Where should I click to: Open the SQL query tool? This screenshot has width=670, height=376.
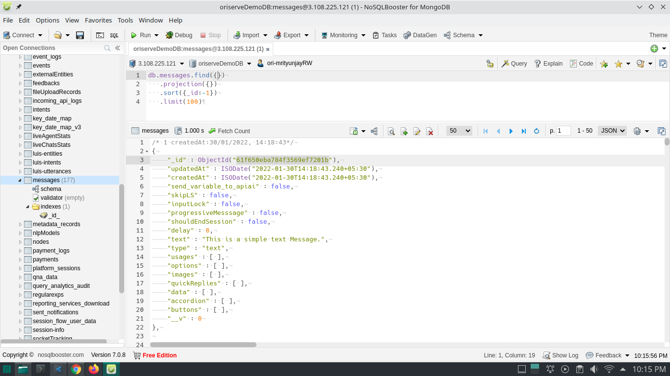(114, 35)
